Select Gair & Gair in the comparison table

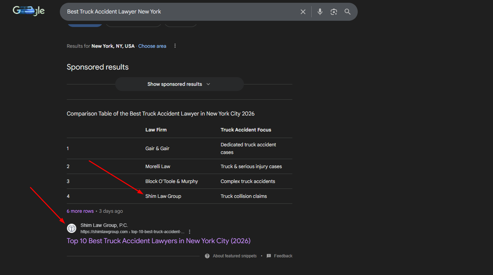[x=157, y=148]
